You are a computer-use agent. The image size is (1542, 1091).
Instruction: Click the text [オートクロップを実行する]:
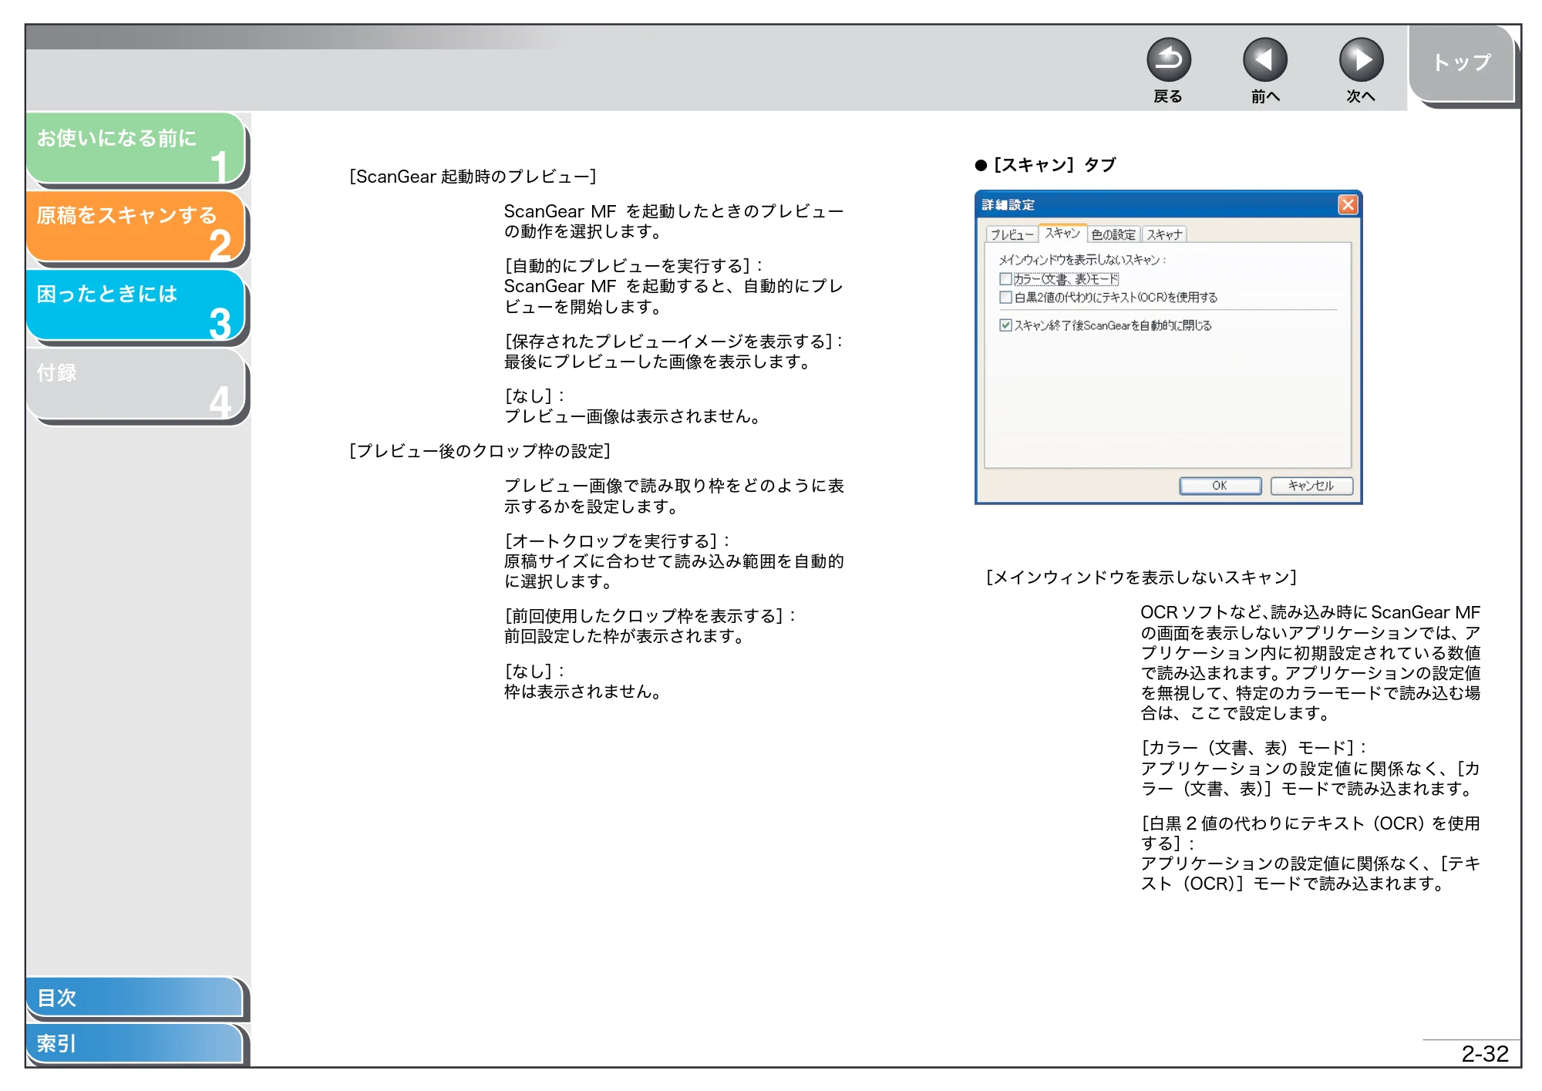point(617,541)
